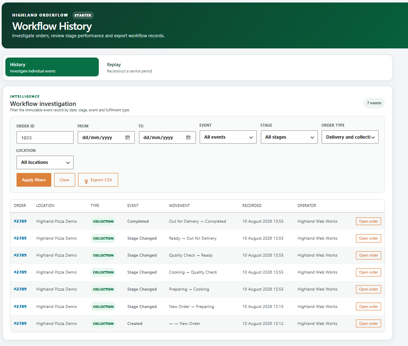The width and height of the screenshot is (408, 346).
Task: Click the Workflow investigation heading
Action: (x=43, y=104)
